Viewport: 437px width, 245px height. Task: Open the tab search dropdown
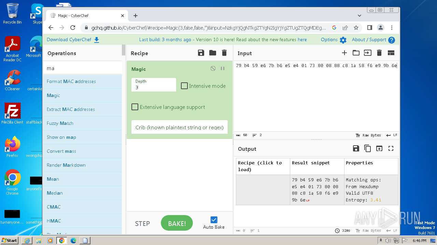359,16
